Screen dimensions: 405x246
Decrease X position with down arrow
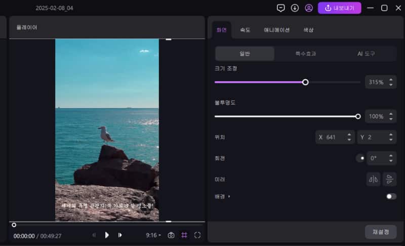349,139
